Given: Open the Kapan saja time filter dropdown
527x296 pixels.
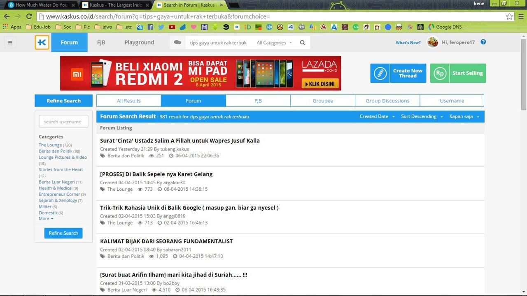Looking at the screenshot, I should coord(464,116).
